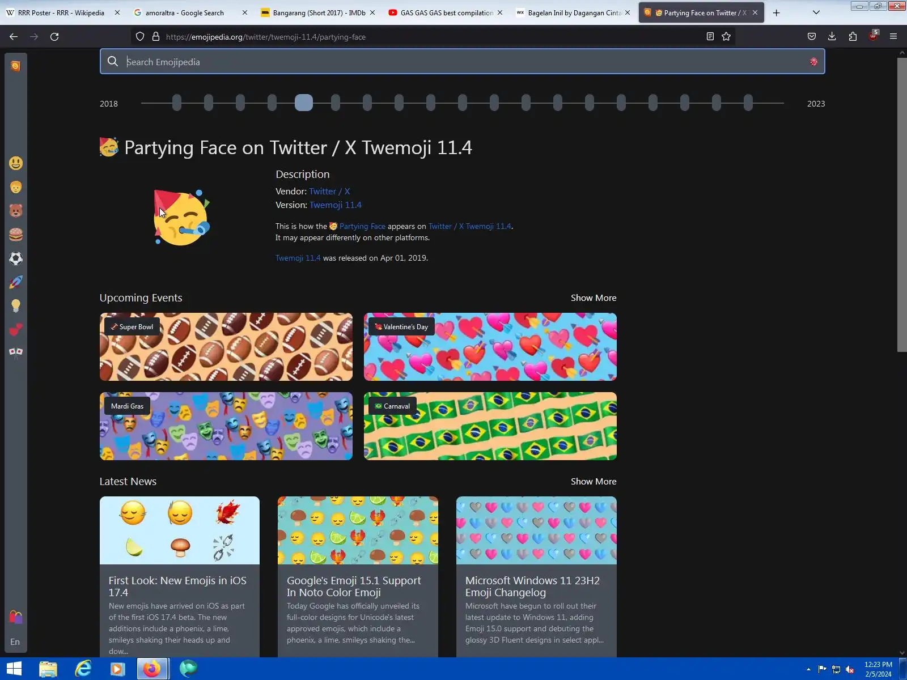Open the Firefox application menu
This screenshot has width=907, height=680.
pos(893,37)
